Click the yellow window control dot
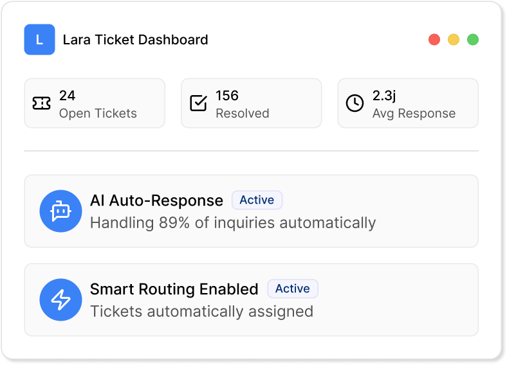This screenshot has height=365, width=507. (x=454, y=40)
